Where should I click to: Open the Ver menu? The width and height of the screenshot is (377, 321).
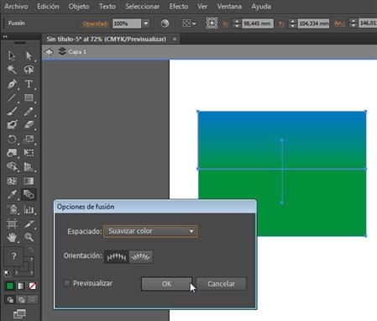[202, 6]
